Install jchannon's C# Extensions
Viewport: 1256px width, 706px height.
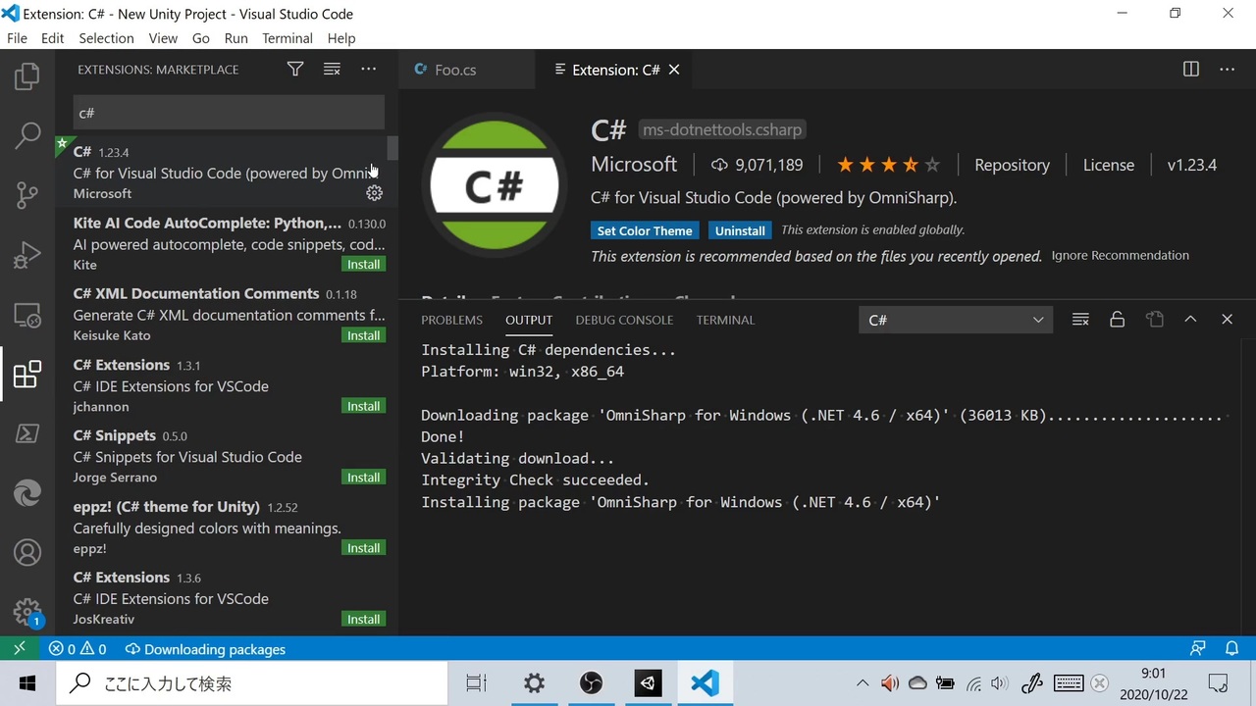(364, 406)
